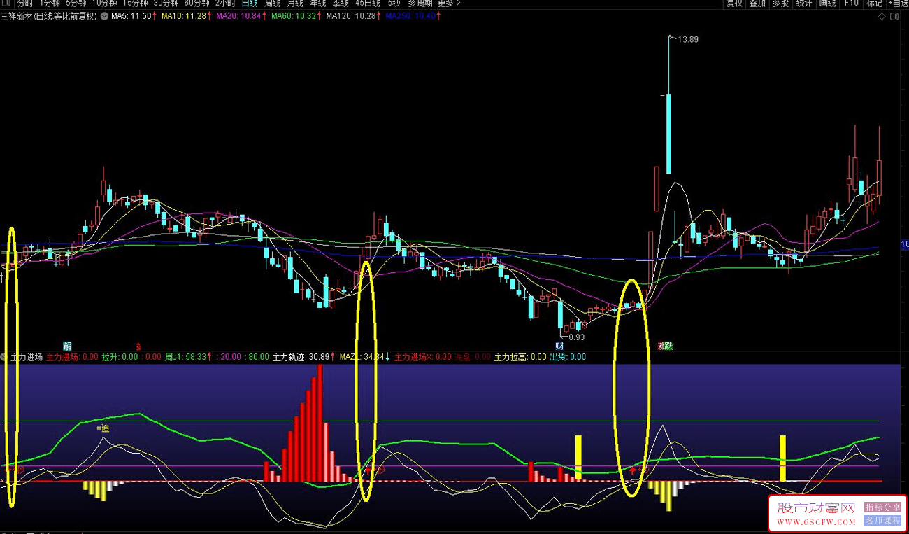Viewport: 909px width, 534px height.
Task: Click the 标记 mark button
Action: [x=874, y=3]
